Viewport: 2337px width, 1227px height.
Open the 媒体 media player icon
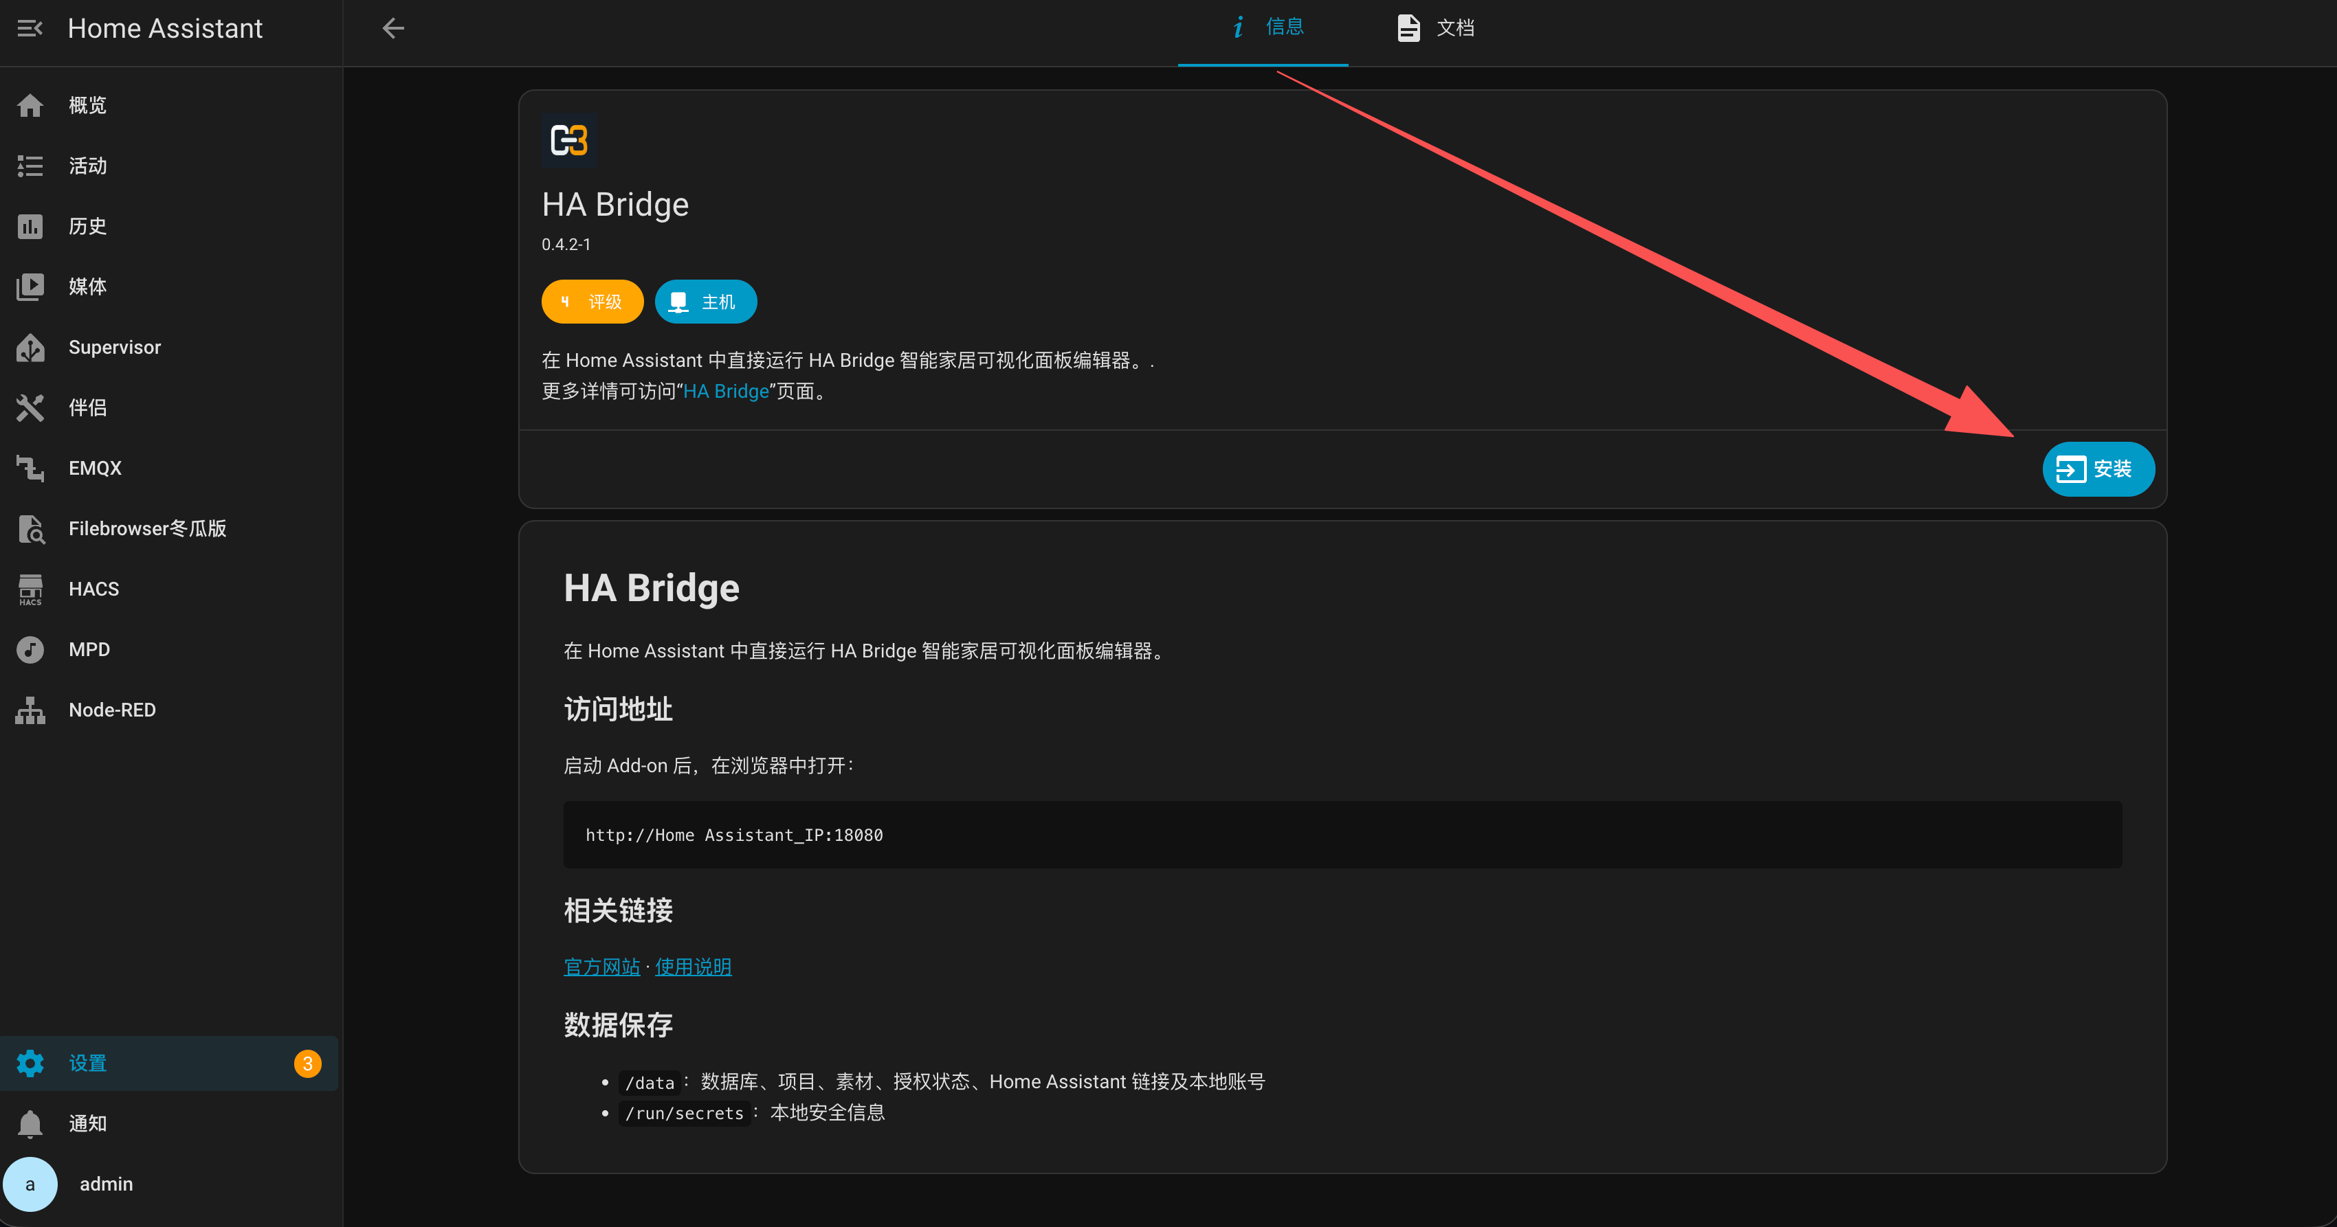click(30, 286)
